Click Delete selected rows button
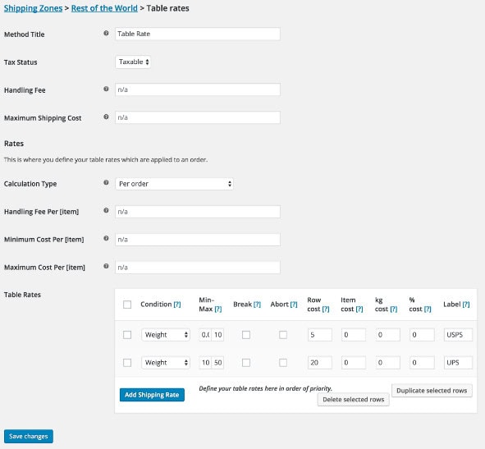 [354, 400]
